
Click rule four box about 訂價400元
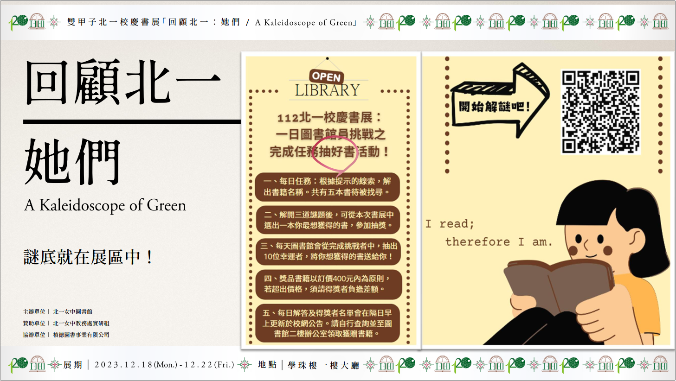327,284
